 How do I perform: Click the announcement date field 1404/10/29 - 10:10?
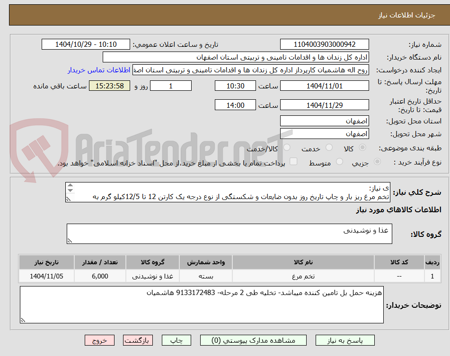click(86, 44)
